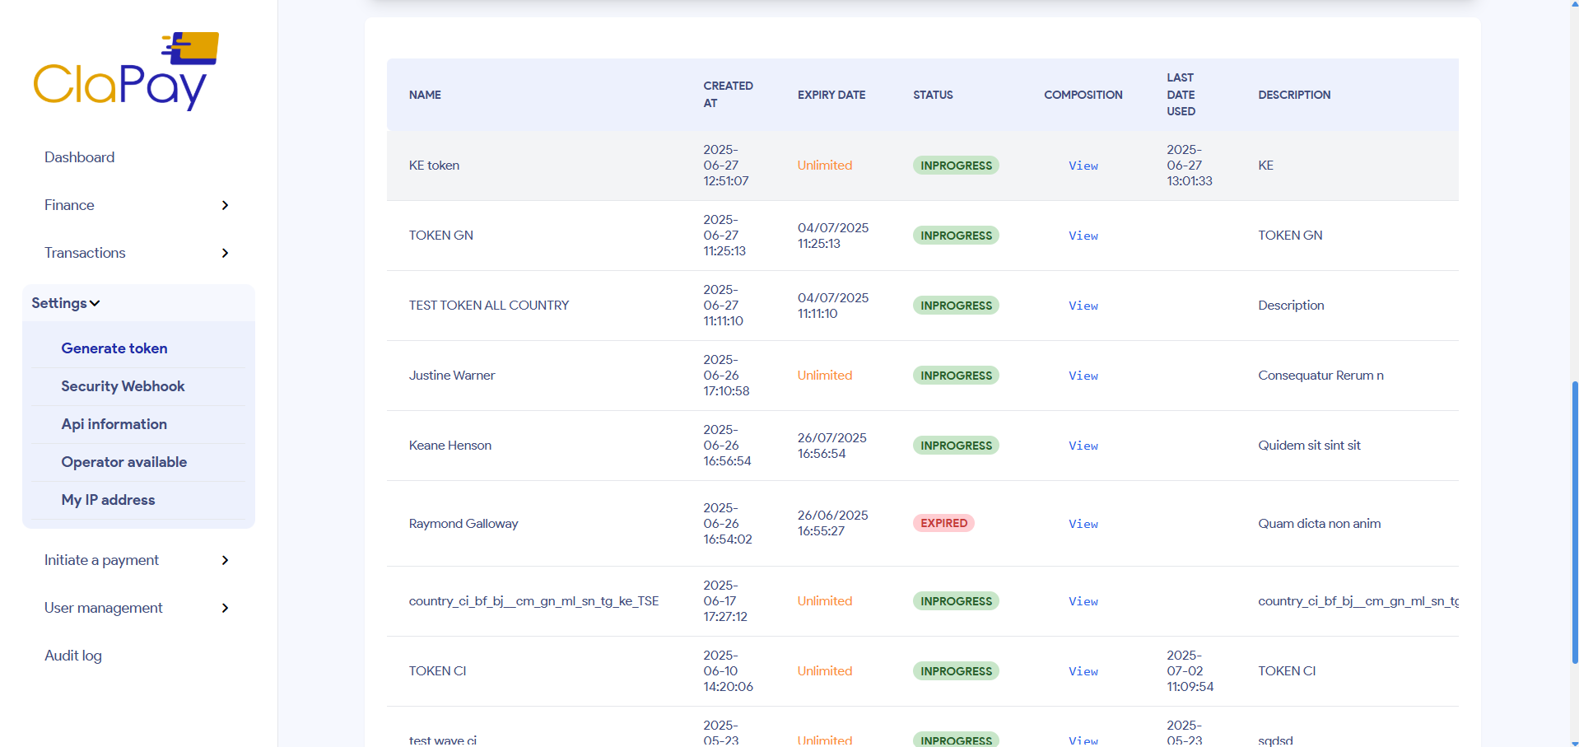Show My IP address
Image resolution: width=1579 pixels, height=747 pixels.
(108, 499)
